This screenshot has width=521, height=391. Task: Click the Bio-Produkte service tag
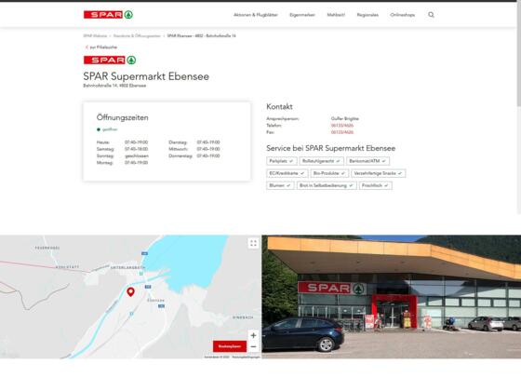click(x=329, y=173)
